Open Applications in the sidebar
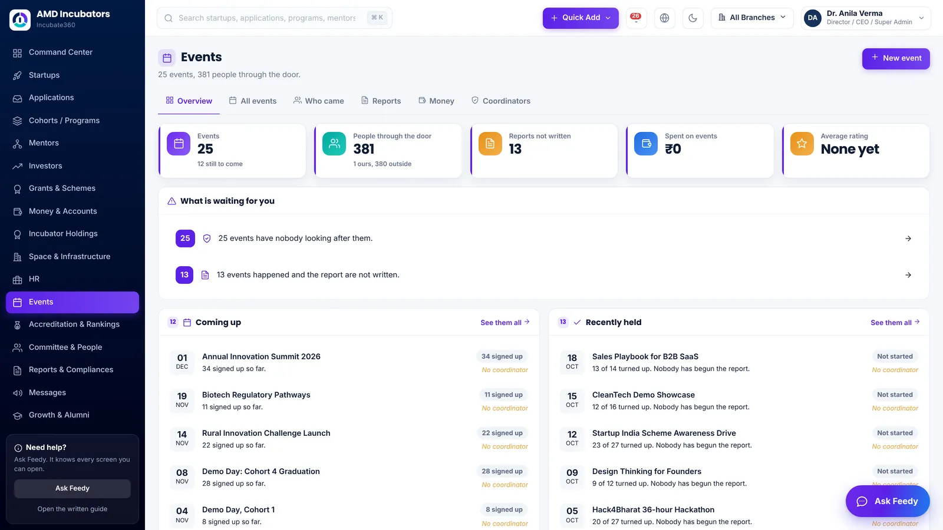The width and height of the screenshot is (943, 530). (x=72, y=98)
